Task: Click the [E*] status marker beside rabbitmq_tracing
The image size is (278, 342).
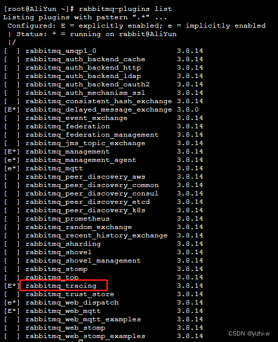Action: (x=12, y=286)
